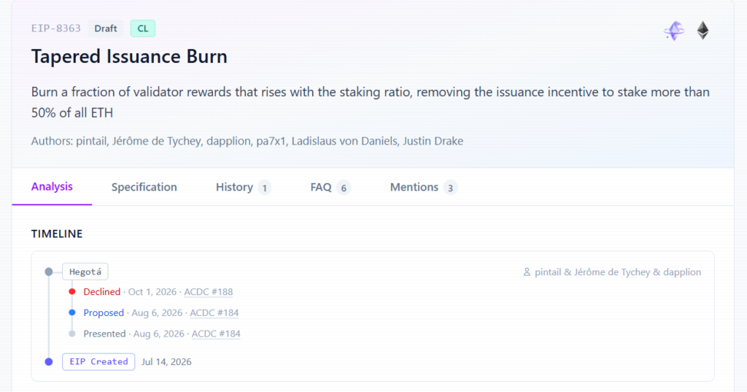Click the Mentions count badge 3
The image size is (747, 392).
[x=450, y=188]
